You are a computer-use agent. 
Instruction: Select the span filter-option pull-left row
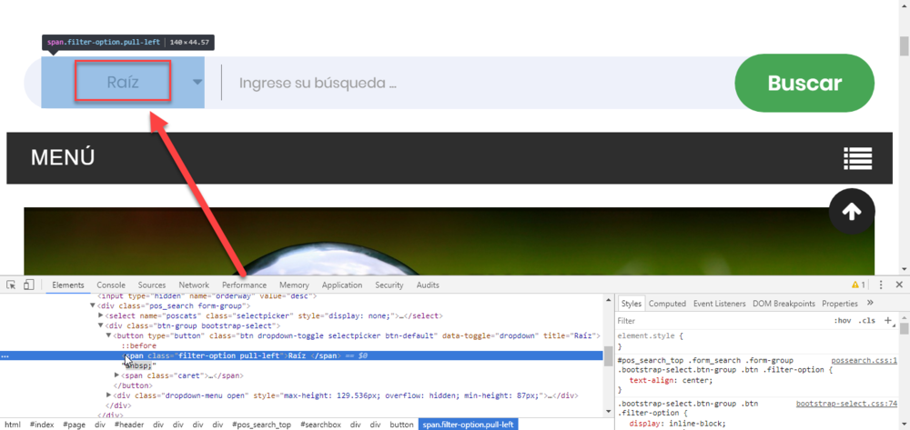point(302,355)
